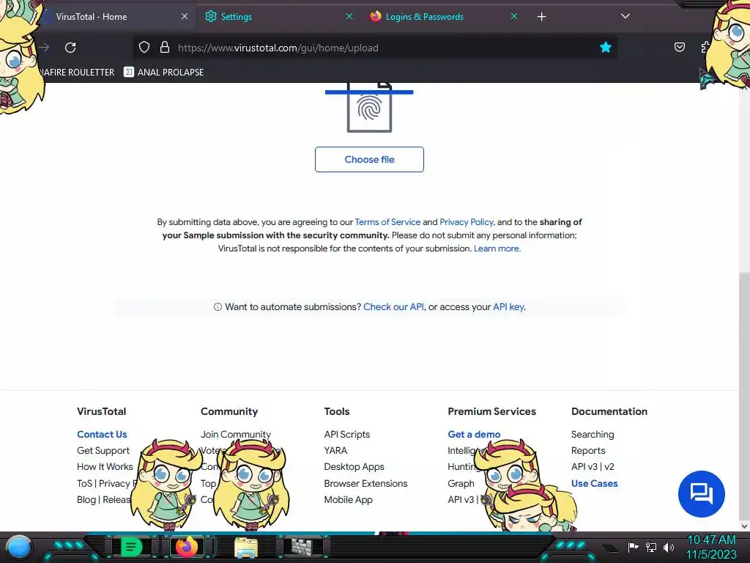Open Desktop Apps link
This screenshot has width=750, height=563.
[354, 467]
